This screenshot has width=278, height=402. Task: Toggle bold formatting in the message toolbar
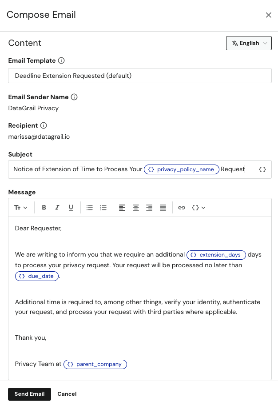point(44,207)
